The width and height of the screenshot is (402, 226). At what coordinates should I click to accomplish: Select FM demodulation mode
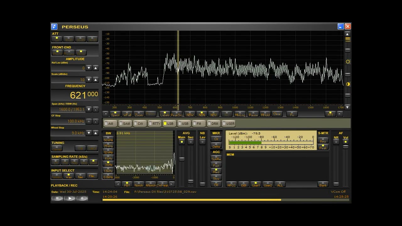pos(198,124)
